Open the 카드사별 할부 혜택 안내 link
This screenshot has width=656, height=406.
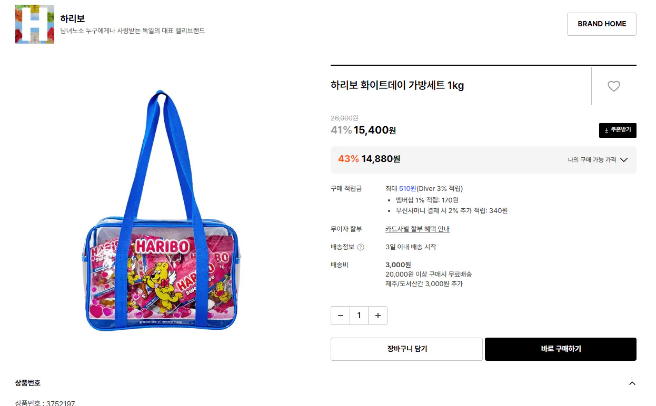(416, 229)
